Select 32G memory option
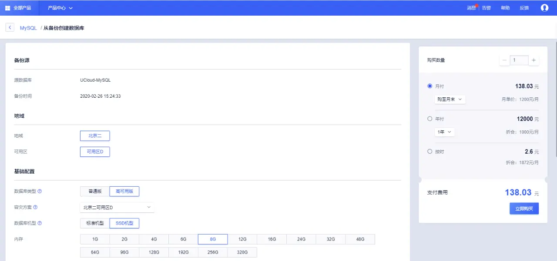 (331, 240)
